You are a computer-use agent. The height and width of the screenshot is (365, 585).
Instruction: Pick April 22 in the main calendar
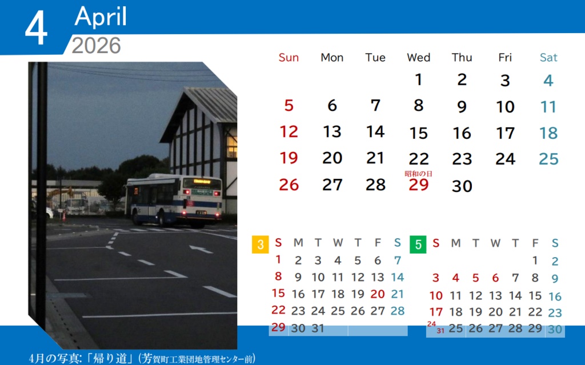click(419, 159)
